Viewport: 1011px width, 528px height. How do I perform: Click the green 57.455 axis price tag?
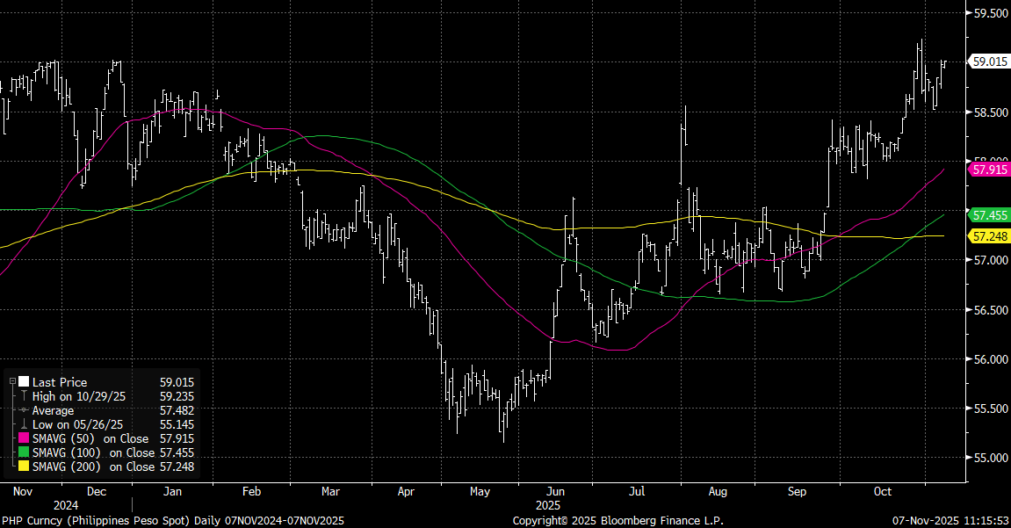tap(988, 214)
